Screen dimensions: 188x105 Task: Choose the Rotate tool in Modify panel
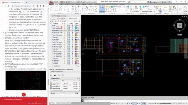[76, 7]
